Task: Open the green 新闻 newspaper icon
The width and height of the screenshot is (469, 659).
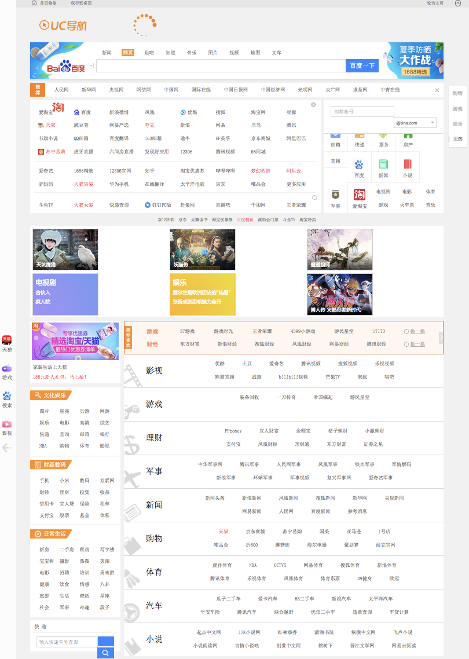Action: 383,164
